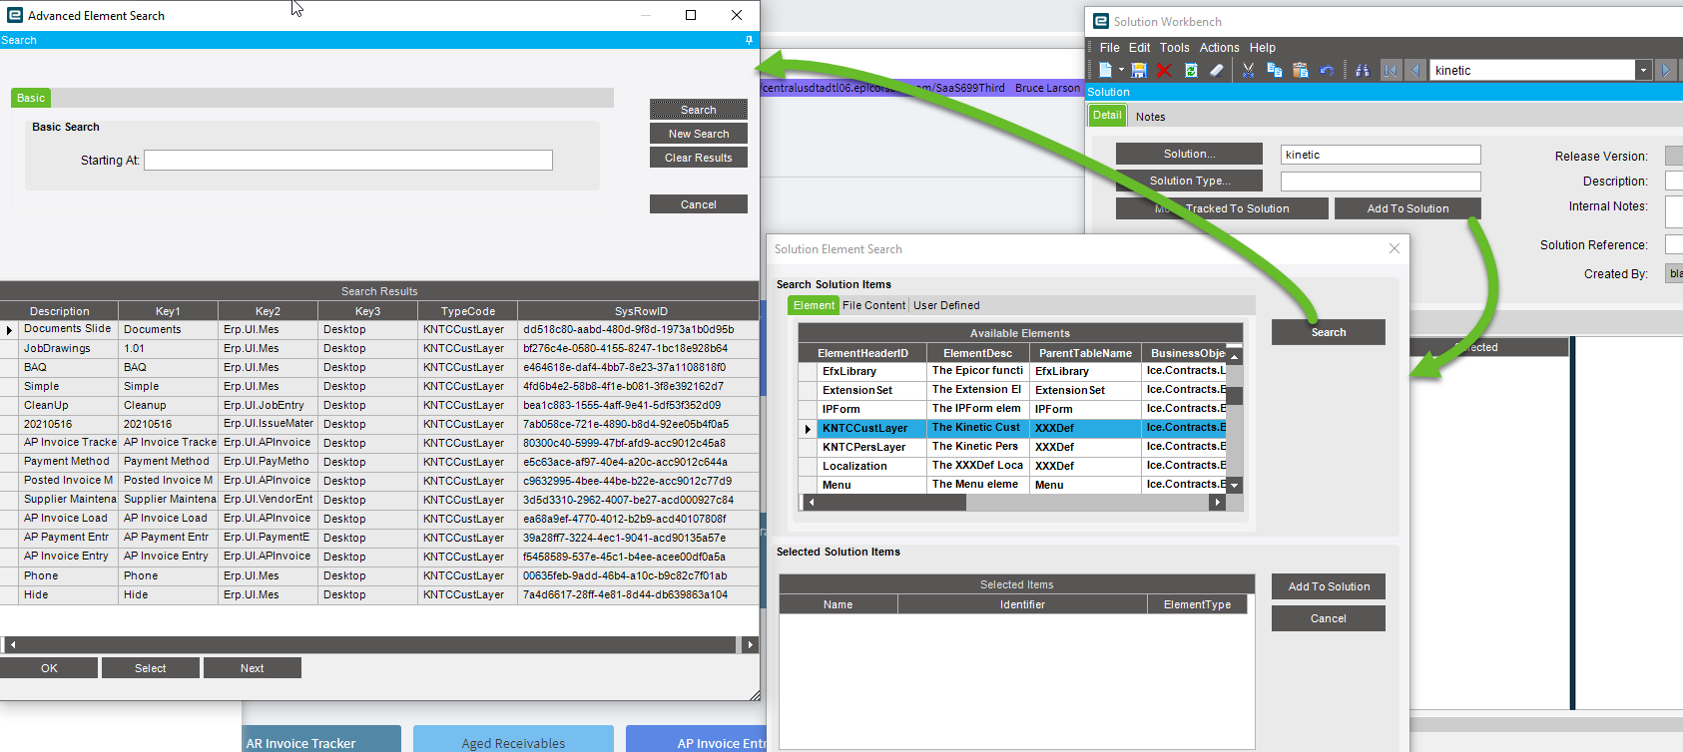Viewport: 1683px width, 752px height.
Task: Click the red X Delete icon
Action: 1164,70
